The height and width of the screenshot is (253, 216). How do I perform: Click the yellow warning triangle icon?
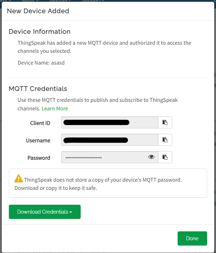[18, 178]
